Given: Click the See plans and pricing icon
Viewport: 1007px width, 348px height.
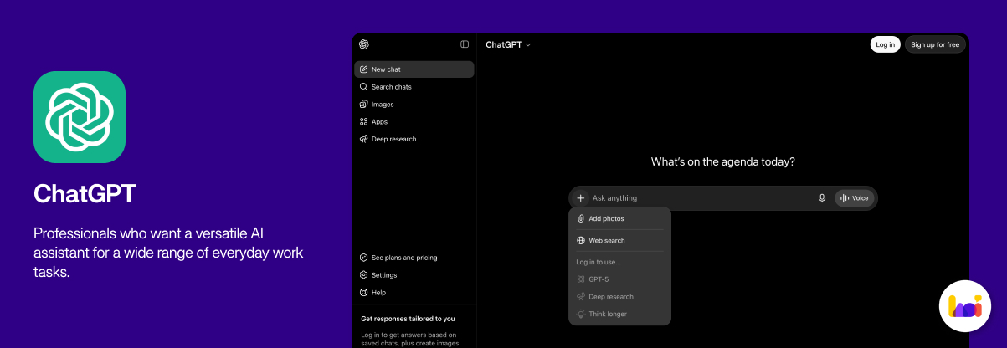Looking at the screenshot, I should [x=364, y=258].
